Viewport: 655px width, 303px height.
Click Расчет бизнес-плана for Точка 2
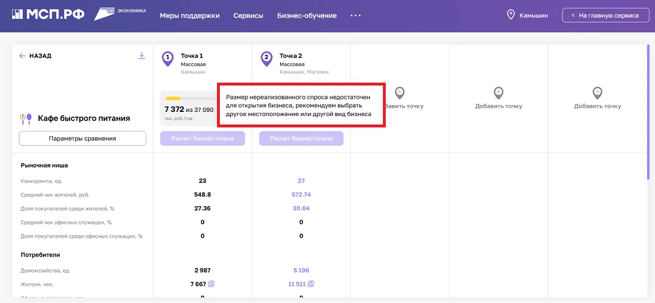pyautogui.click(x=301, y=138)
